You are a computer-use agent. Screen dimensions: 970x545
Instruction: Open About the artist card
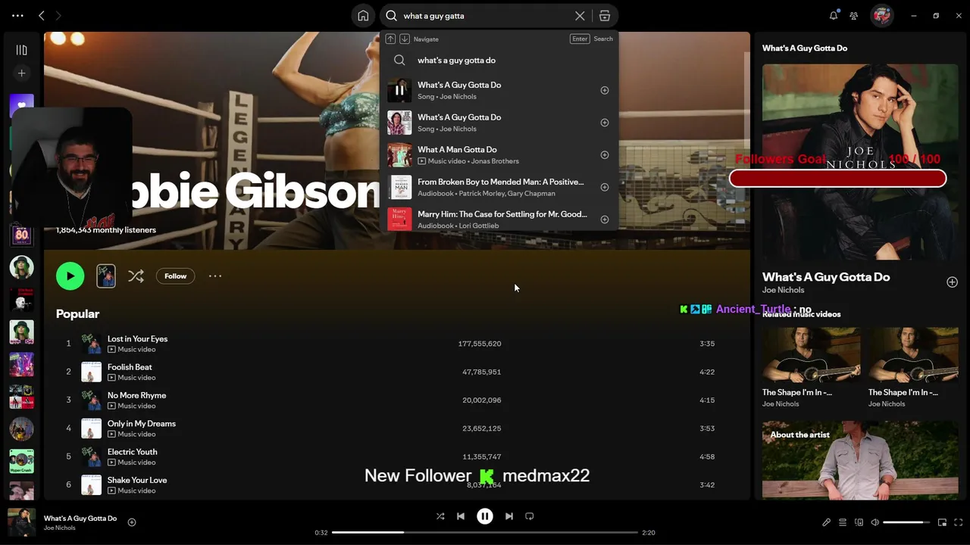coord(860,460)
